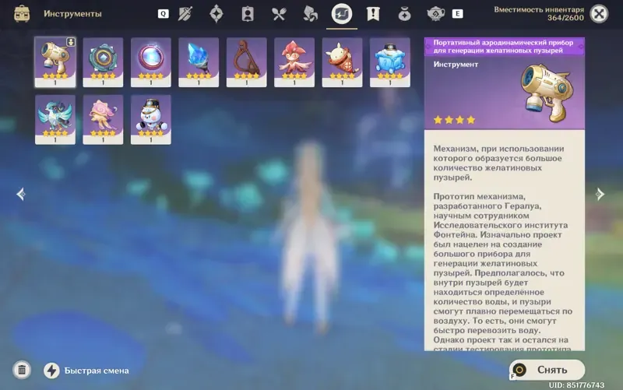Click the Инструменты header title
623x390 pixels.
pos(72,14)
